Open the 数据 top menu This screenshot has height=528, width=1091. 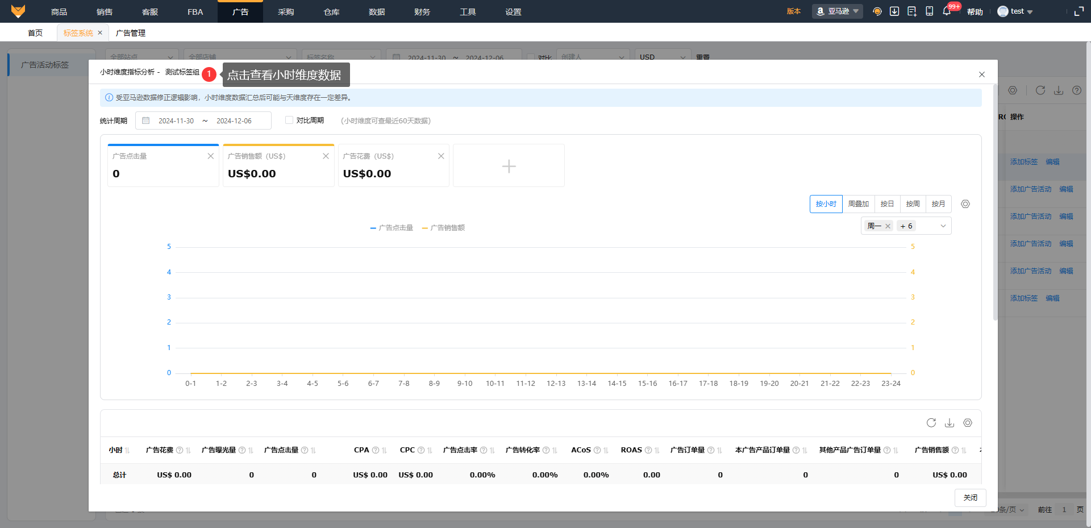click(x=377, y=12)
